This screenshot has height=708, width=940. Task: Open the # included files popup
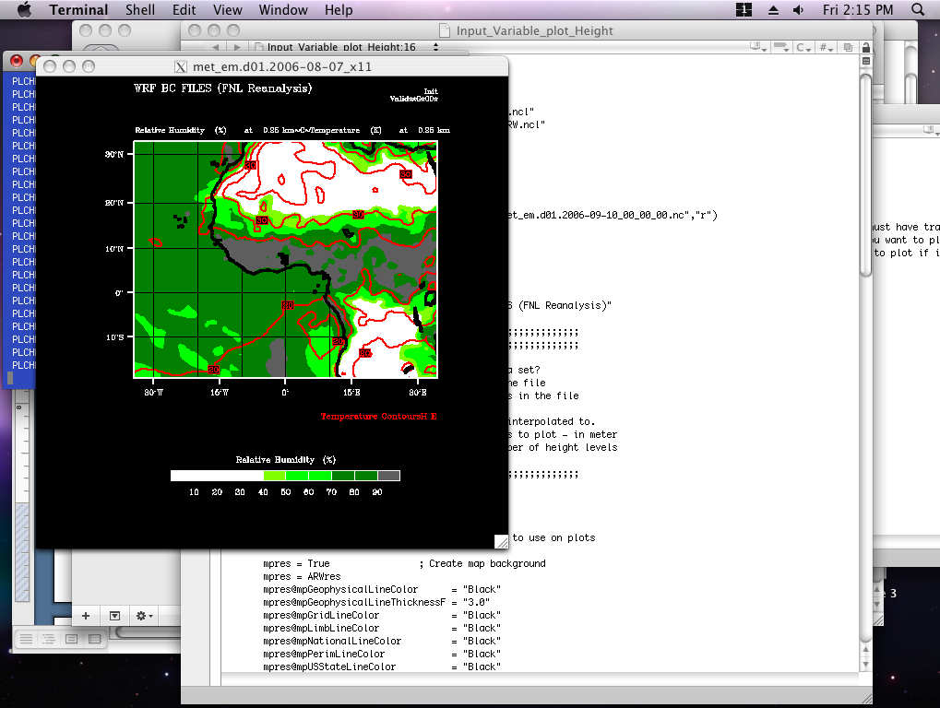click(x=827, y=48)
